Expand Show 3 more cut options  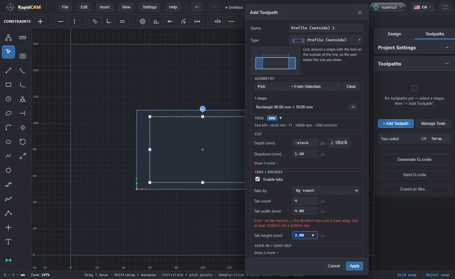(266, 163)
